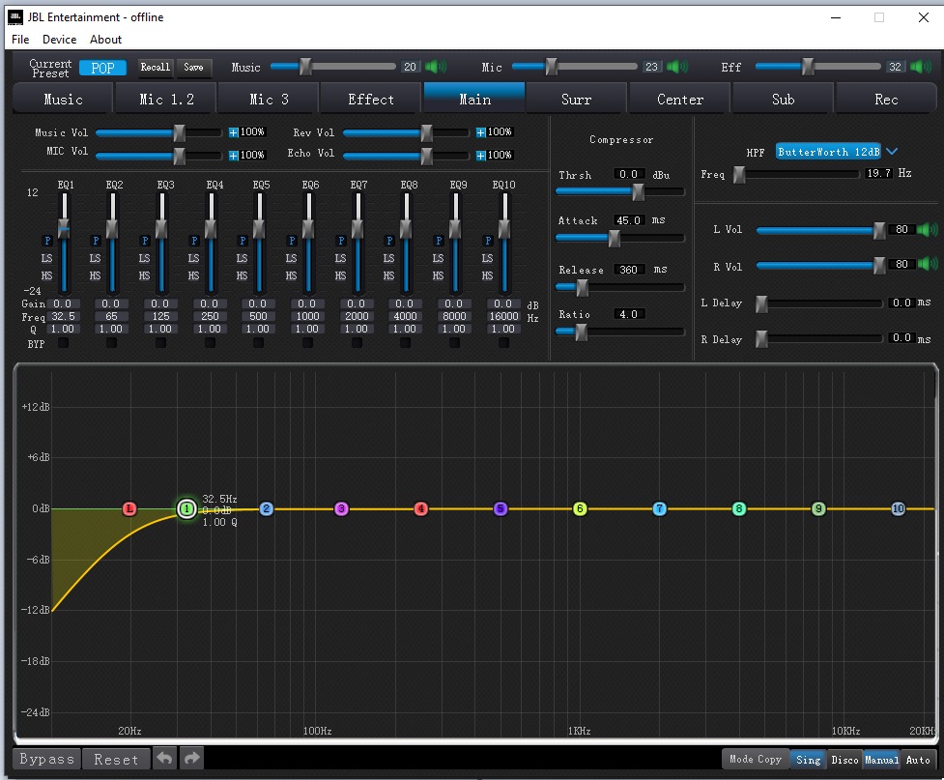Click the plus icon beside Music Vol
Screen dimensions: 944x780
click(234, 132)
